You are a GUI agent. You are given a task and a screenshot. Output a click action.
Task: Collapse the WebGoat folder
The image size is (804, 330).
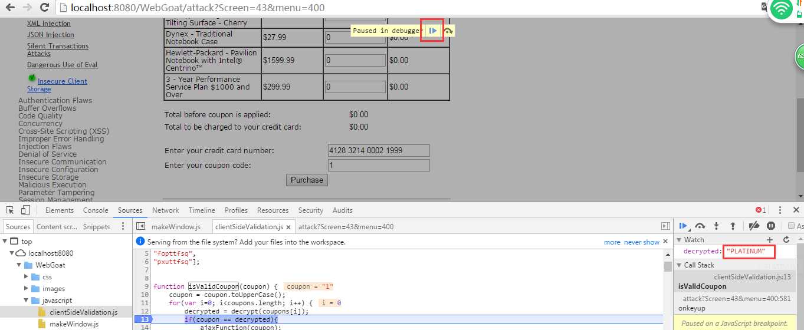point(19,265)
